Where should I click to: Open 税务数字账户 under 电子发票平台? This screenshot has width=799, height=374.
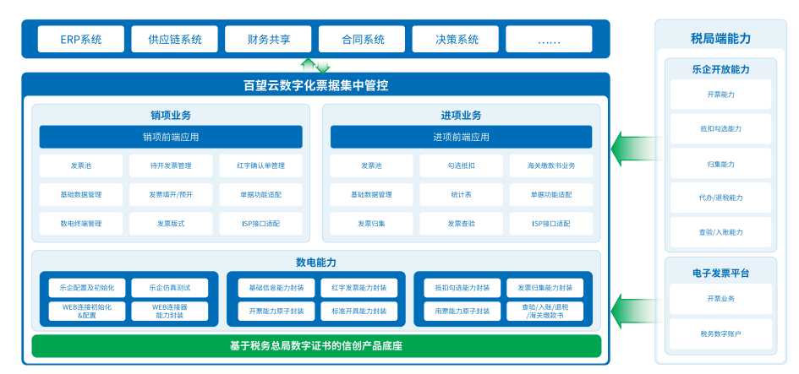[720, 333]
